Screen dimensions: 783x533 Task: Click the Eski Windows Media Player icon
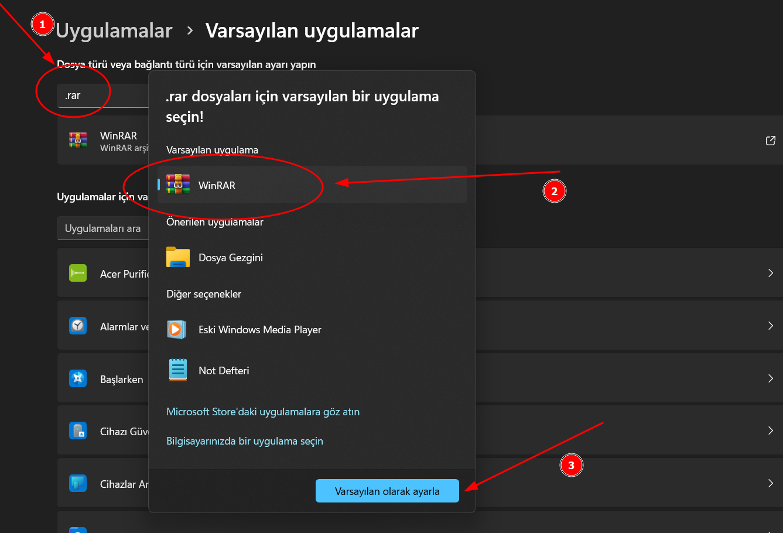(x=176, y=330)
